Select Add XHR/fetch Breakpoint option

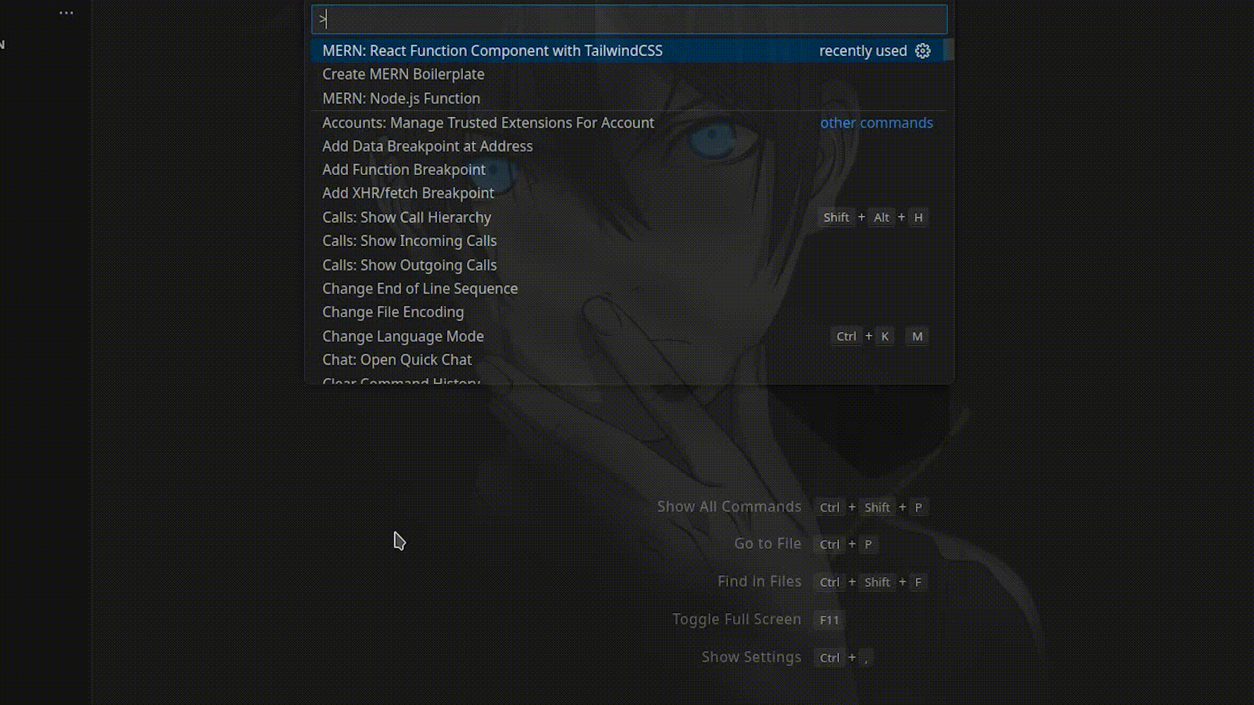pyautogui.click(x=408, y=193)
